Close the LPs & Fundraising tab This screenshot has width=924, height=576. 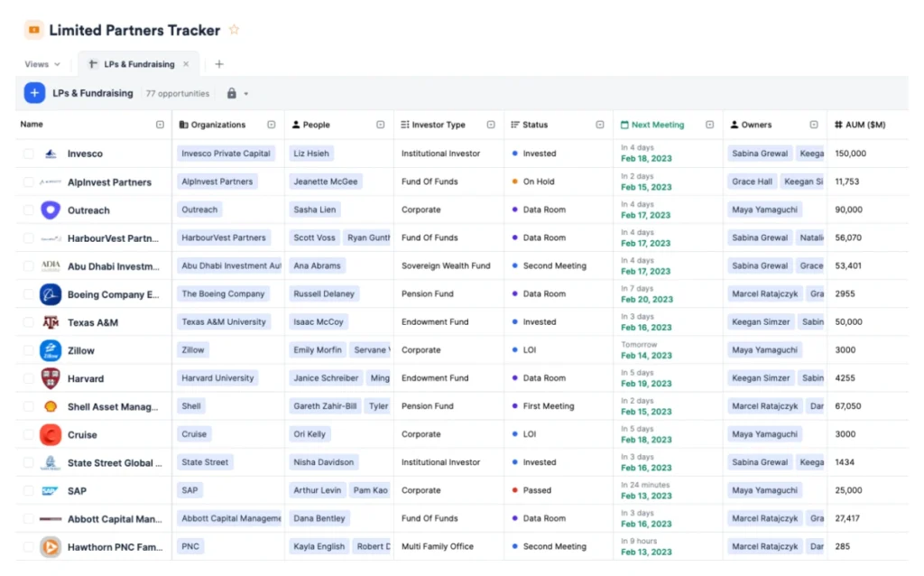tap(186, 64)
